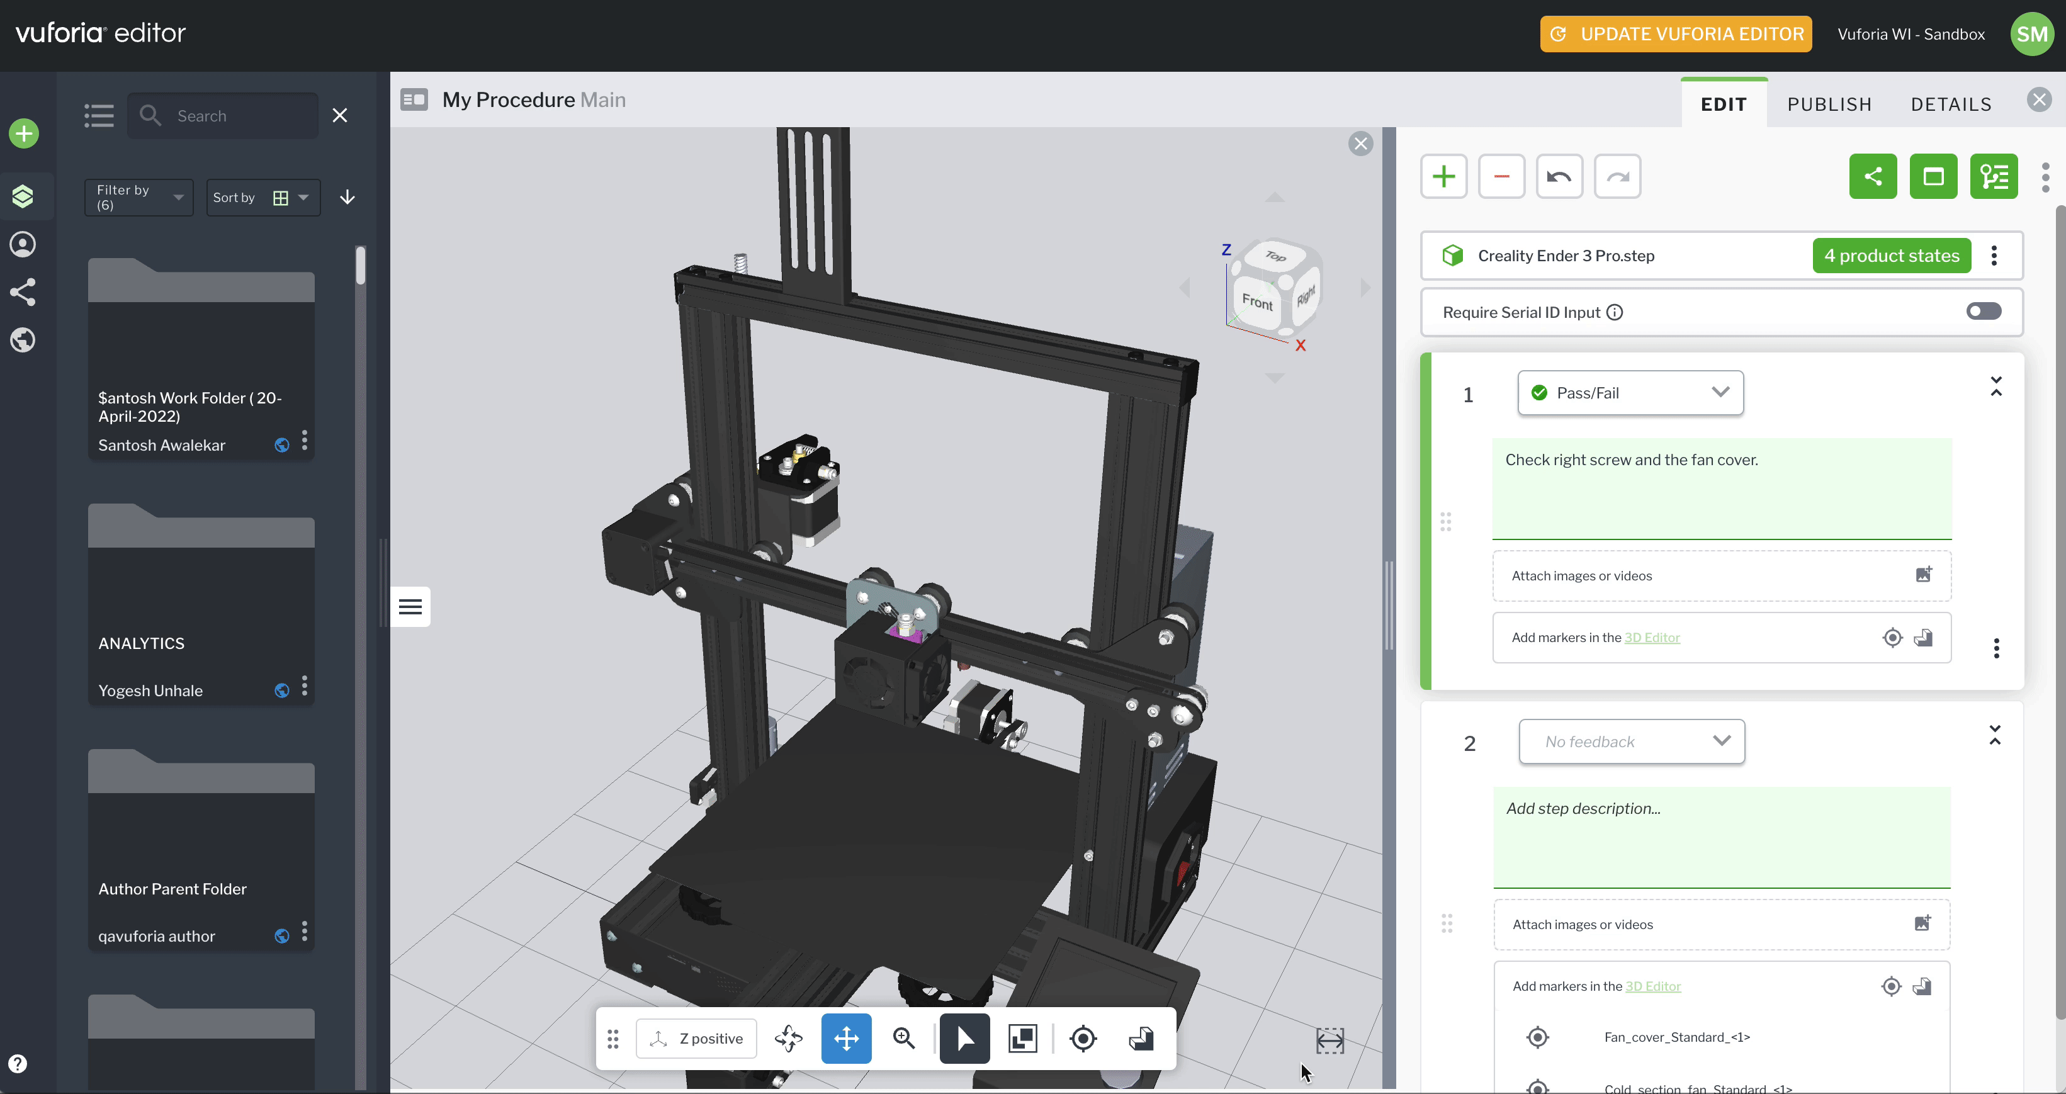
Task: Click the green share button
Action: [1872, 176]
